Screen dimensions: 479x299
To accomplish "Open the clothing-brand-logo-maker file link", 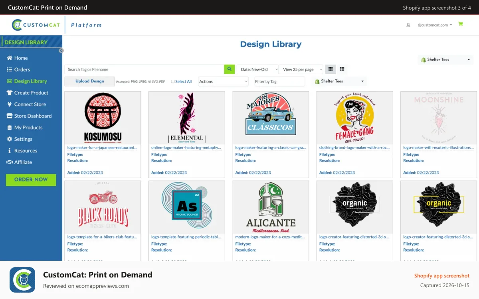I will click(x=355, y=148).
